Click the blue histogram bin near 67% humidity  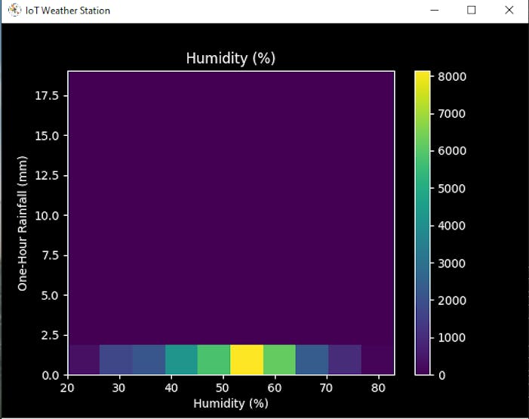312,359
